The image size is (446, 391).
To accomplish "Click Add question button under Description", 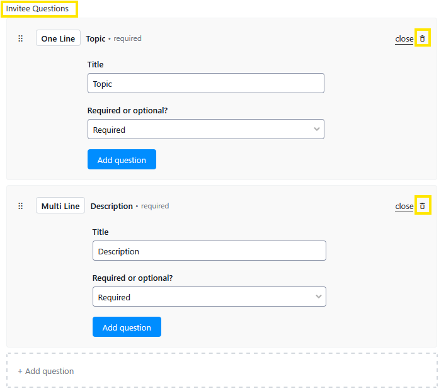I will click(127, 327).
